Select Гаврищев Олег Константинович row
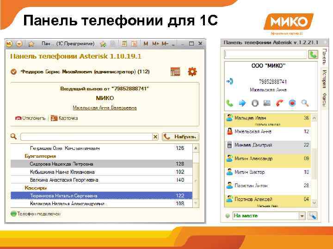 tap(101, 148)
